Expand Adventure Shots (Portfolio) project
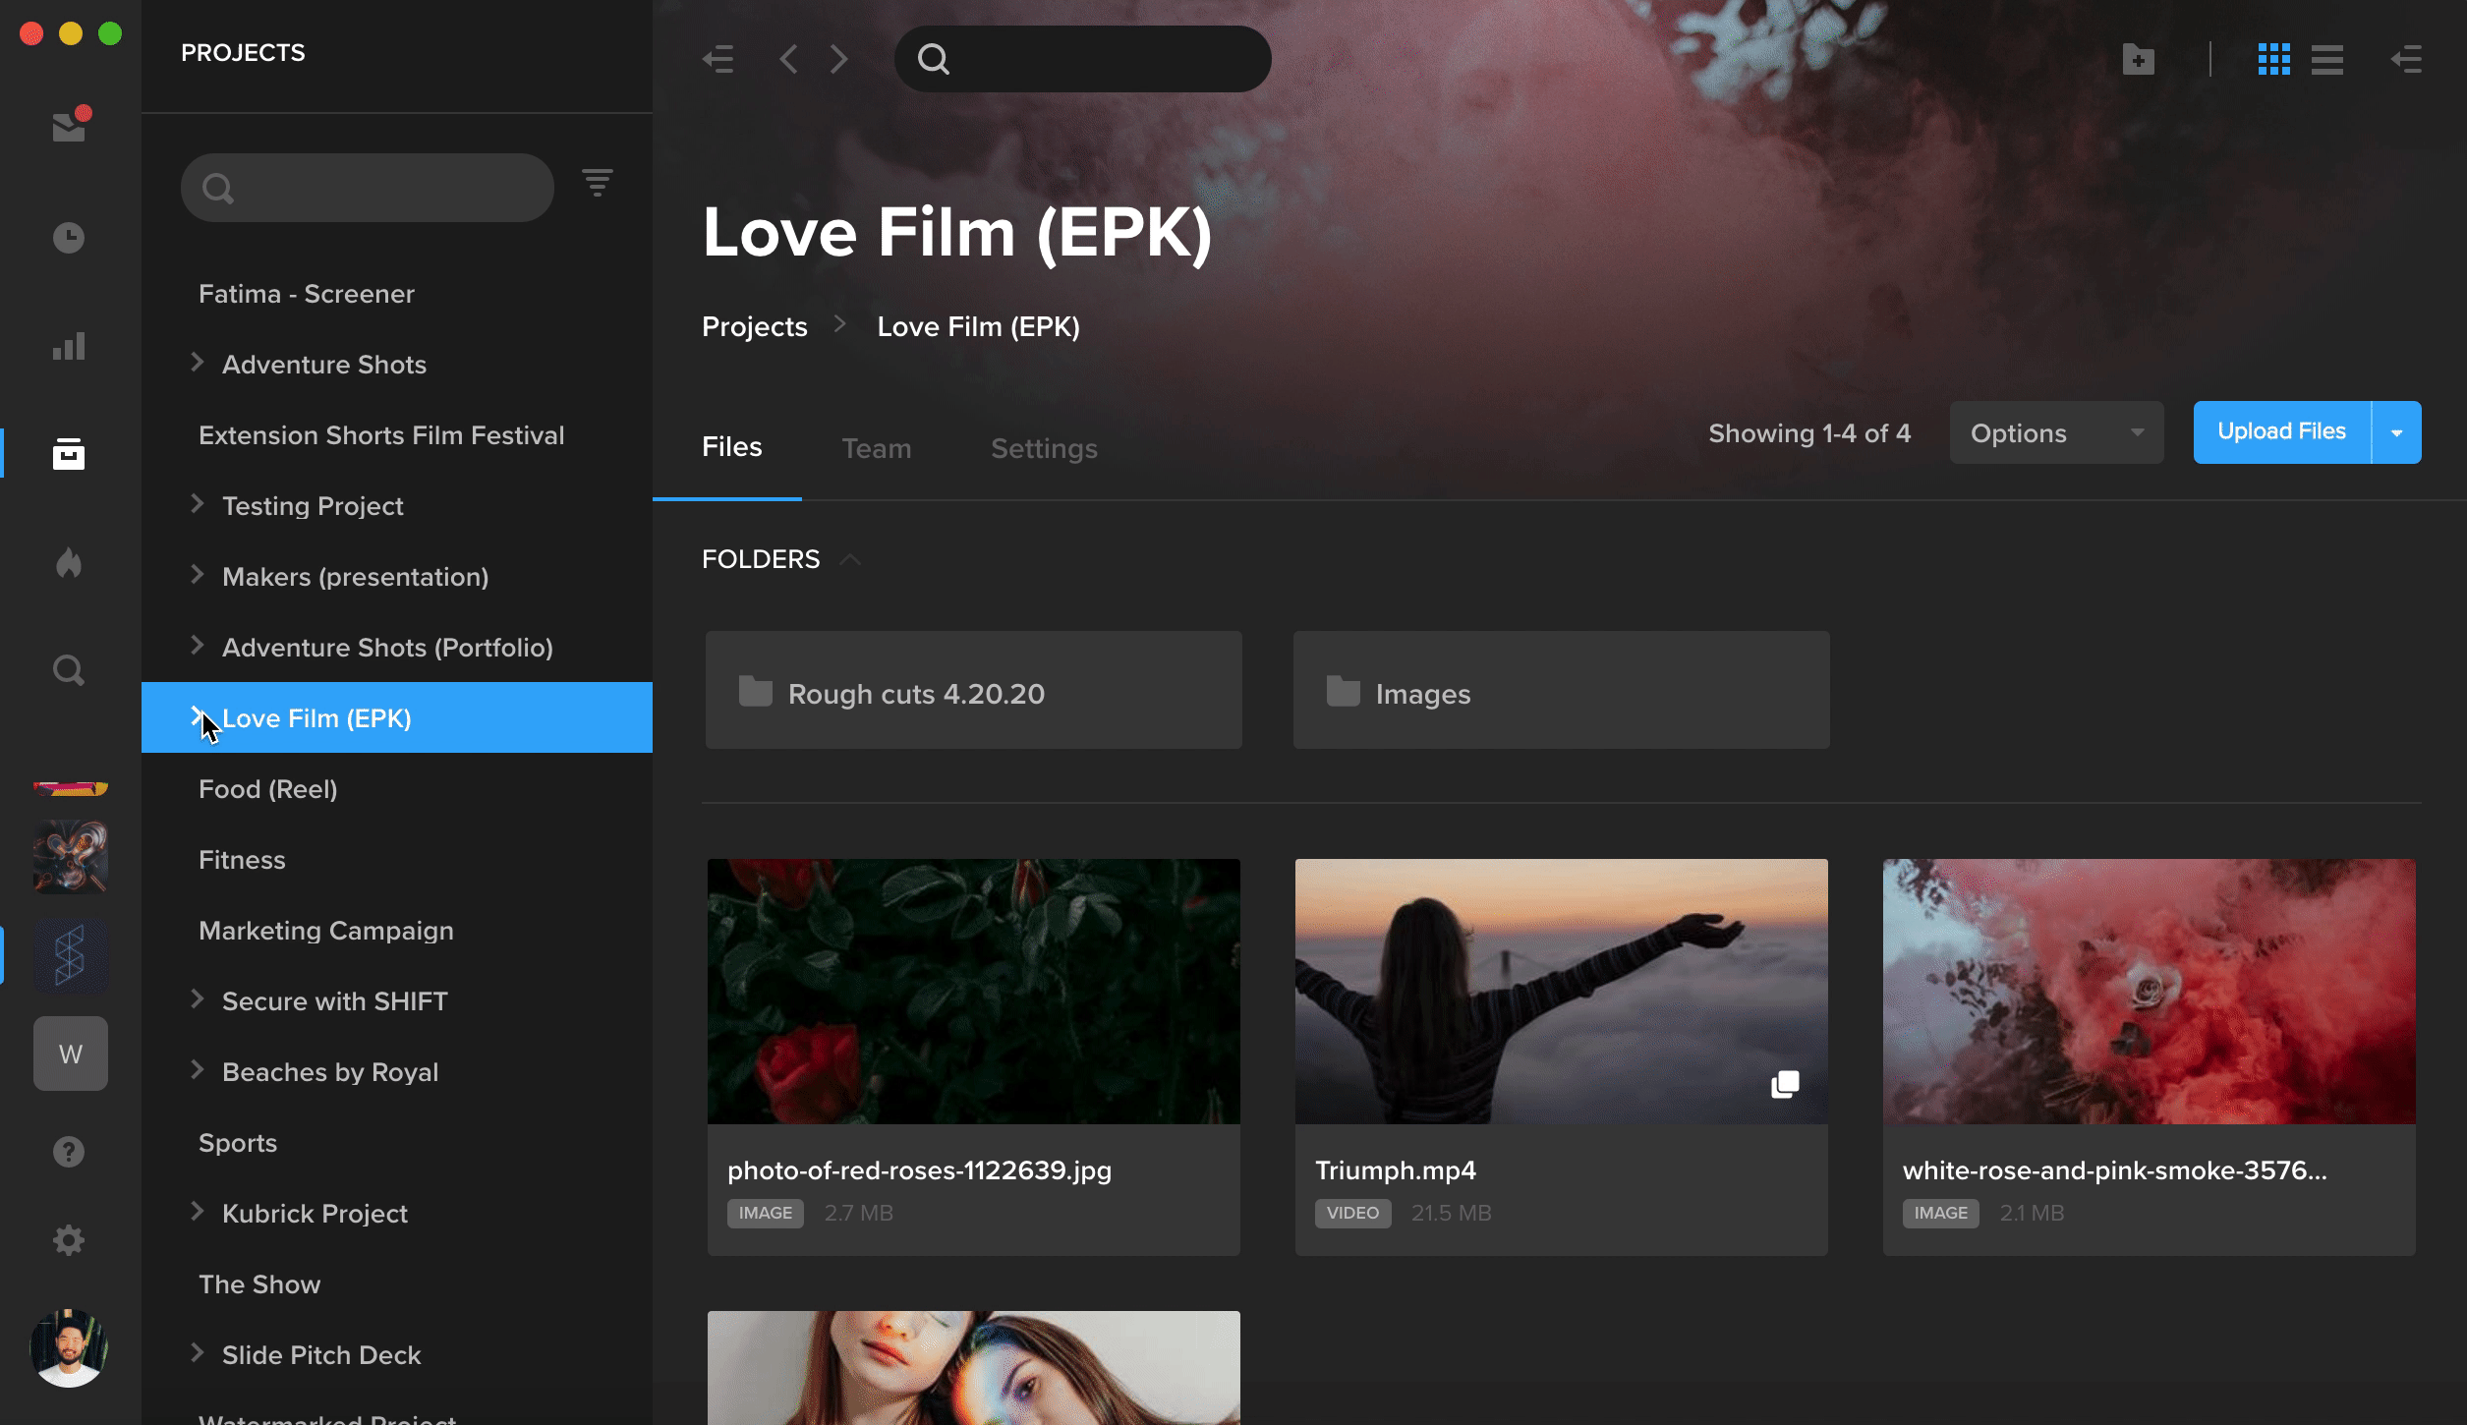 coord(197,646)
